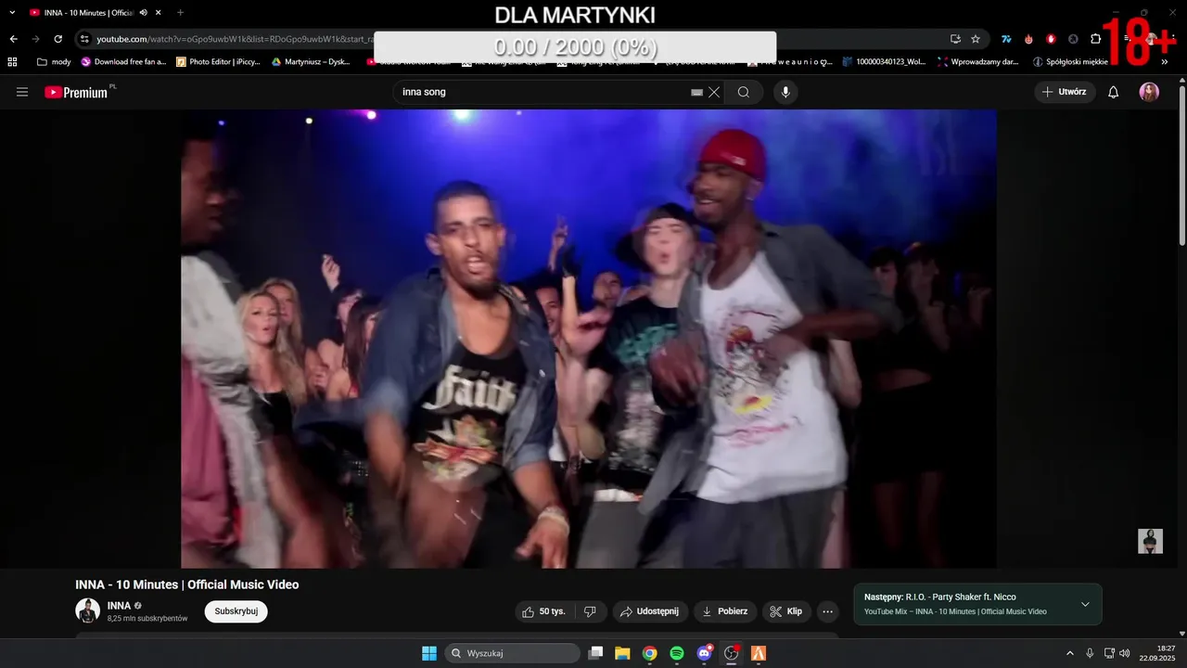Open the Spółgłoski miękkie bookmark
Viewport: 1187px width, 668px height.
pyautogui.click(x=1071, y=62)
